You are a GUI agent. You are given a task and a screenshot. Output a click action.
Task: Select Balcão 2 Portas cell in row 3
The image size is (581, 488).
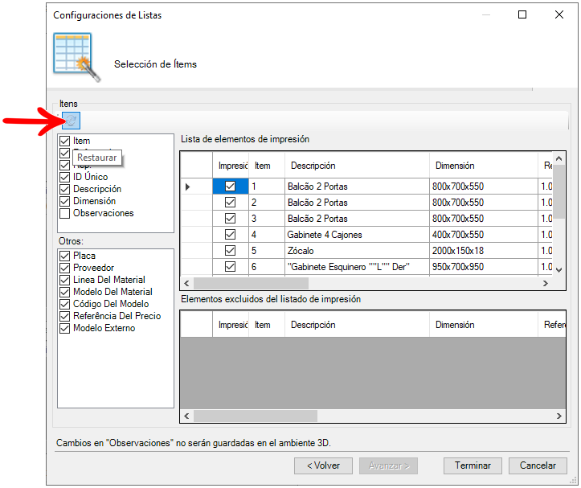(357, 219)
